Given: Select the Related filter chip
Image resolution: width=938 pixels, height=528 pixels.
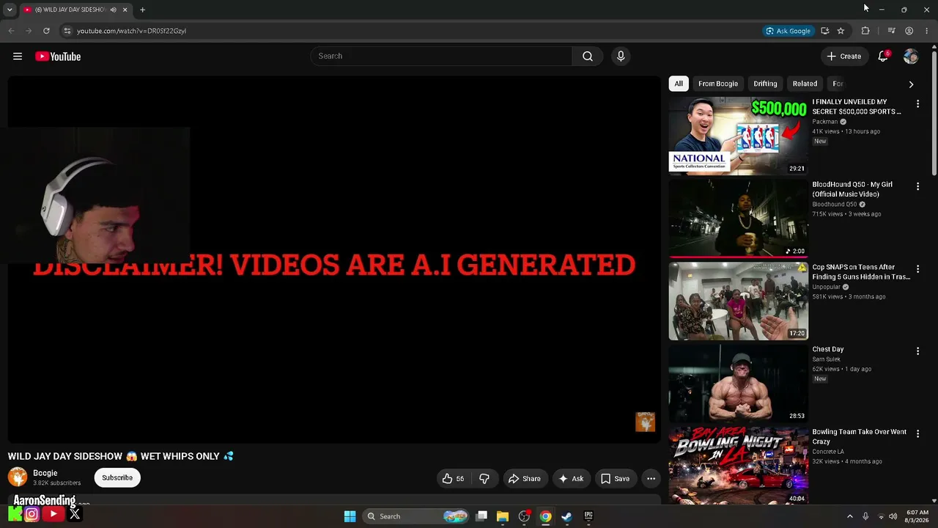Looking at the screenshot, I should pyautogui.click(x=805, y=84).
